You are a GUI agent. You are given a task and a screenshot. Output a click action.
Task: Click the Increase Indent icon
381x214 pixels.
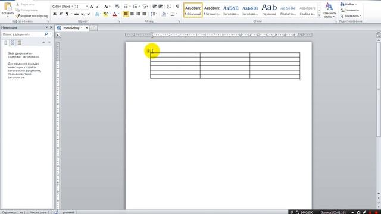point(161,7)
